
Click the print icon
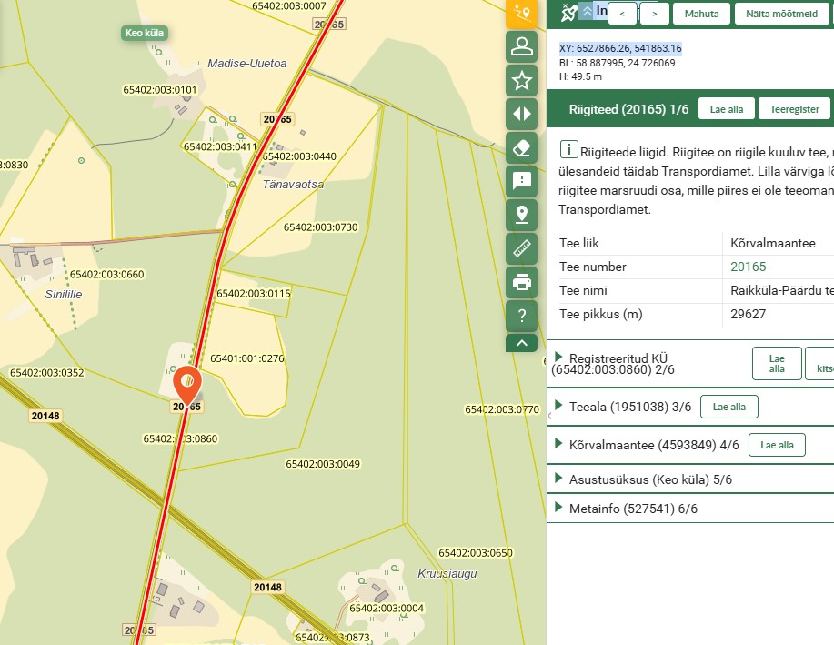point(522,282)
